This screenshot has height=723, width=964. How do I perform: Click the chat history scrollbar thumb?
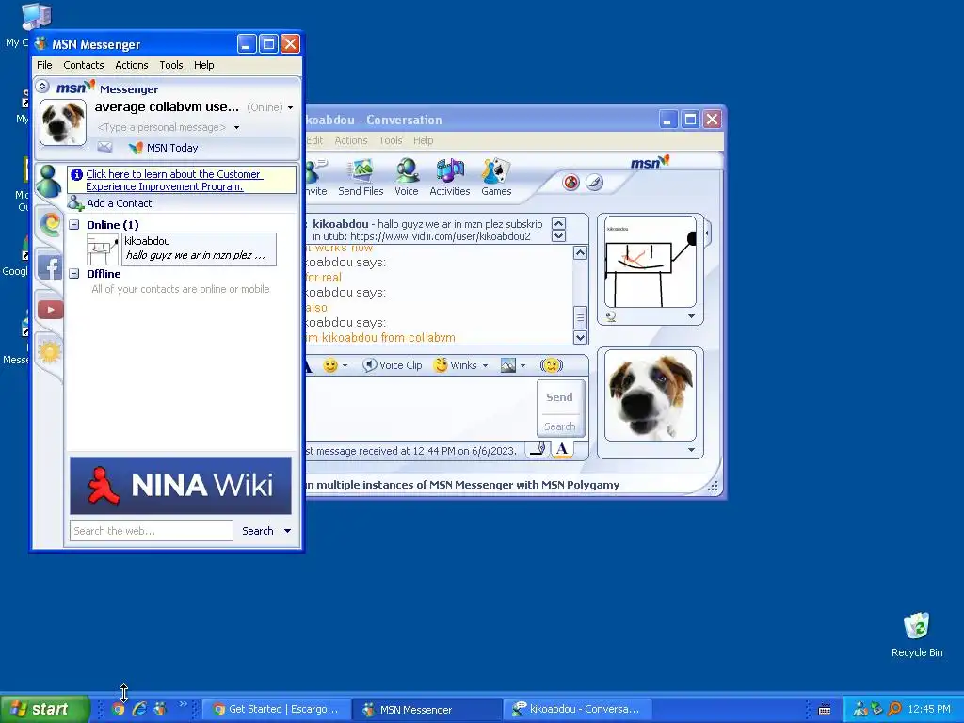point(580,318)
